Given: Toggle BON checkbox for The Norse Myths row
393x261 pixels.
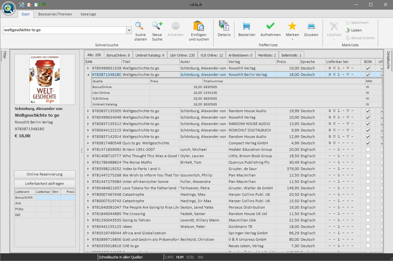Looking at the screenshot, I should (368, 162).
